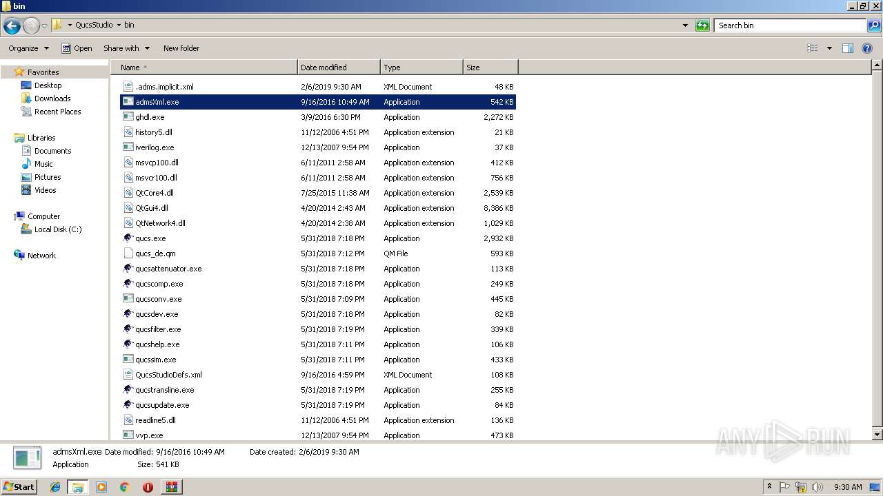
Task: Click the Open toolbar button
Action: [x=77, y=48]
